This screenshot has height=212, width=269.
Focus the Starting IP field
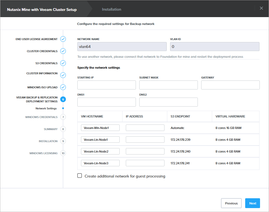coord(106,85)
